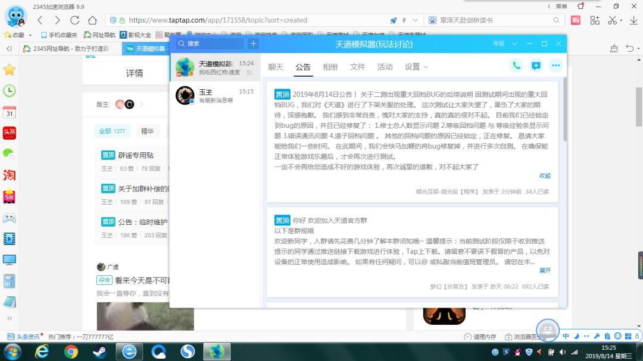Open the dropdown arrow in QQ title bar

[514, 43]
